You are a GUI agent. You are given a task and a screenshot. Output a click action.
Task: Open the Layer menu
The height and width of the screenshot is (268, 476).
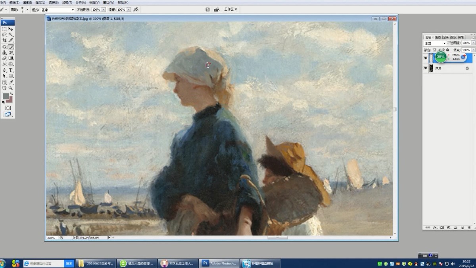point(40,2)
